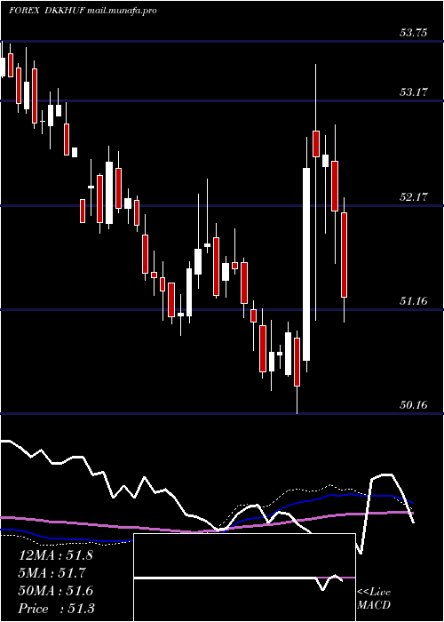Click the 53.17 price level label
The height and width of the screenshot is (622, 444).
[x=413, y=92]
